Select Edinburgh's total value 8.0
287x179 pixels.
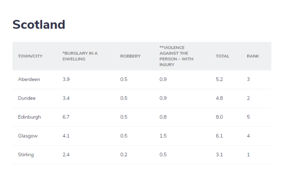tap(219, 117)
